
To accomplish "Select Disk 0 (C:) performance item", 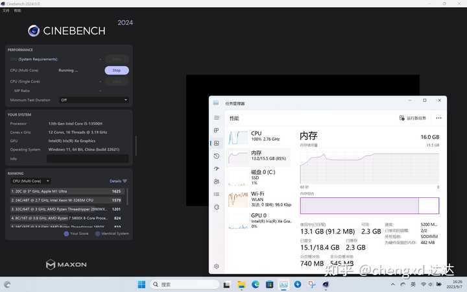I will pyautogui.click(x=259, y=177).
